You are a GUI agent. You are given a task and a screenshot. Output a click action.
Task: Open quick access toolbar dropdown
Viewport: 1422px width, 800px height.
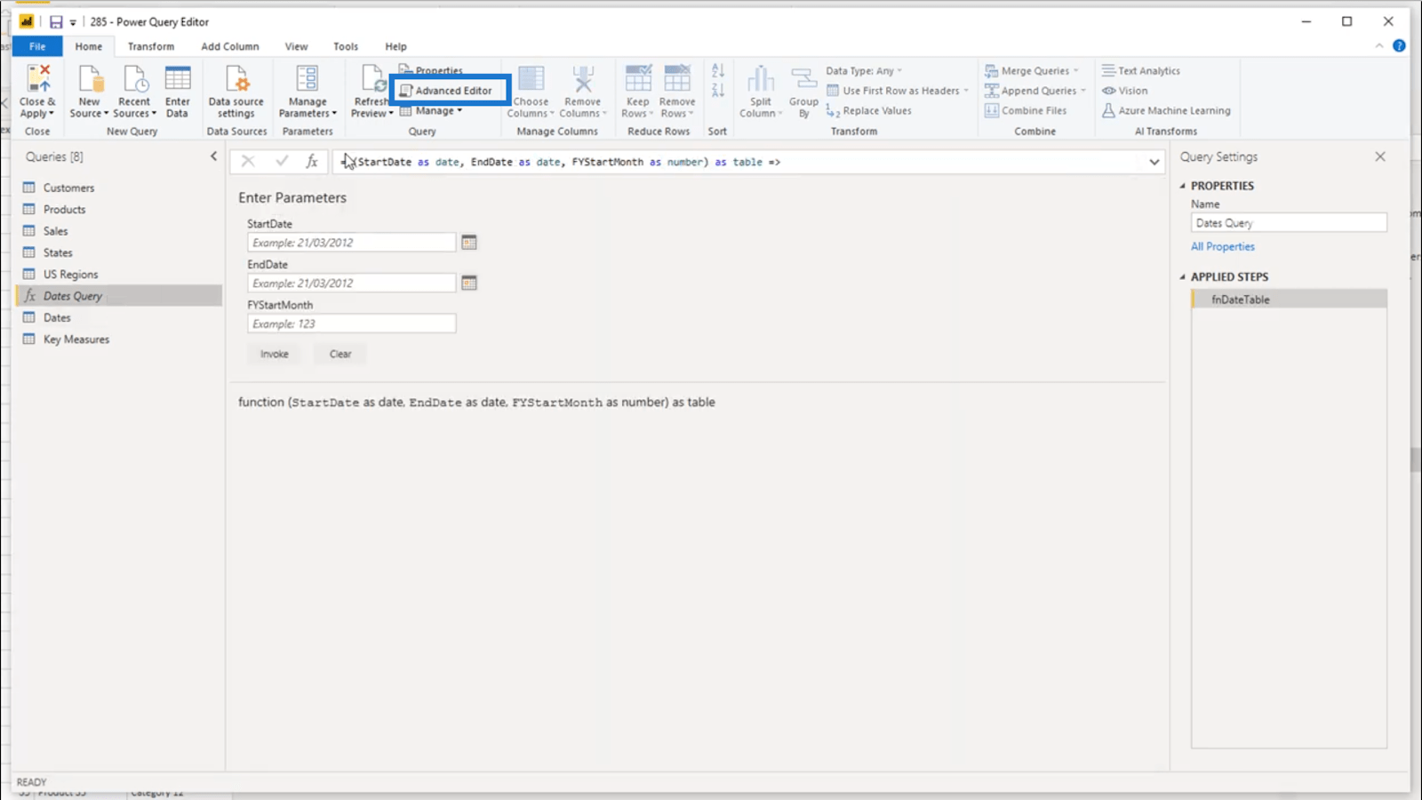(73, 22)
